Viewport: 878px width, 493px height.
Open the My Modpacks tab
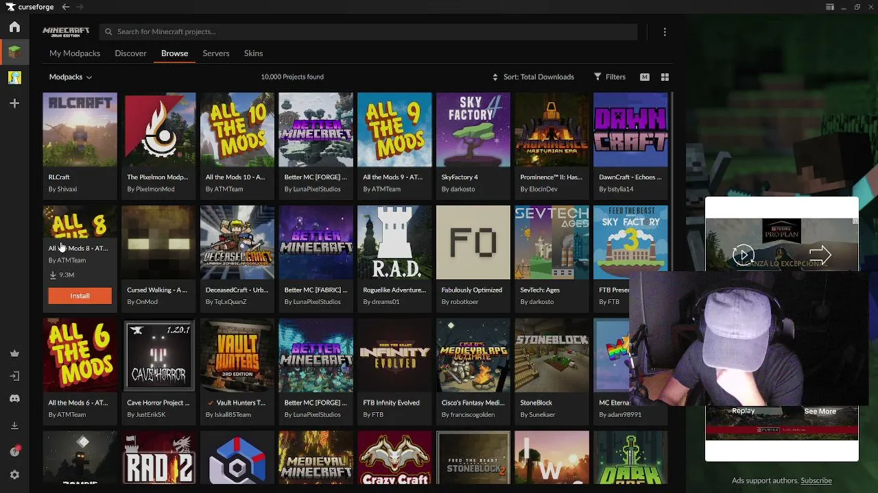[75, 53]
